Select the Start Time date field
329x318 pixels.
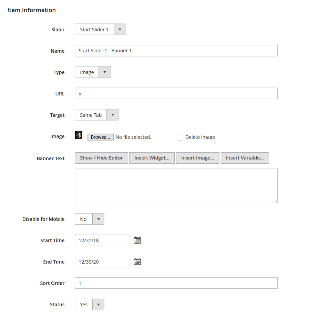pos(102,240)
